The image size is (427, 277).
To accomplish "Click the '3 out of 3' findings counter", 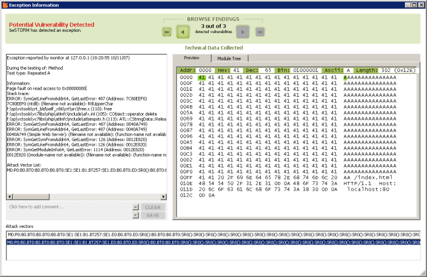I will (213, 26).
